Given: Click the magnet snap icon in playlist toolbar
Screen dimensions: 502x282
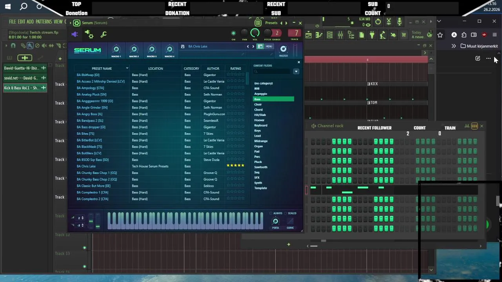Looking at the screenshot, I should click(x=13, y=46).
